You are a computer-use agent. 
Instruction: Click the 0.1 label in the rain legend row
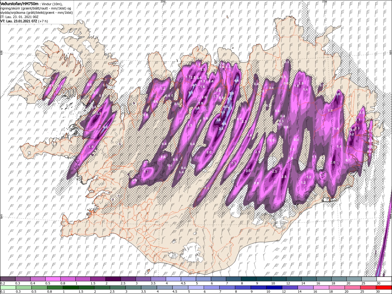[x=2, y=292]
